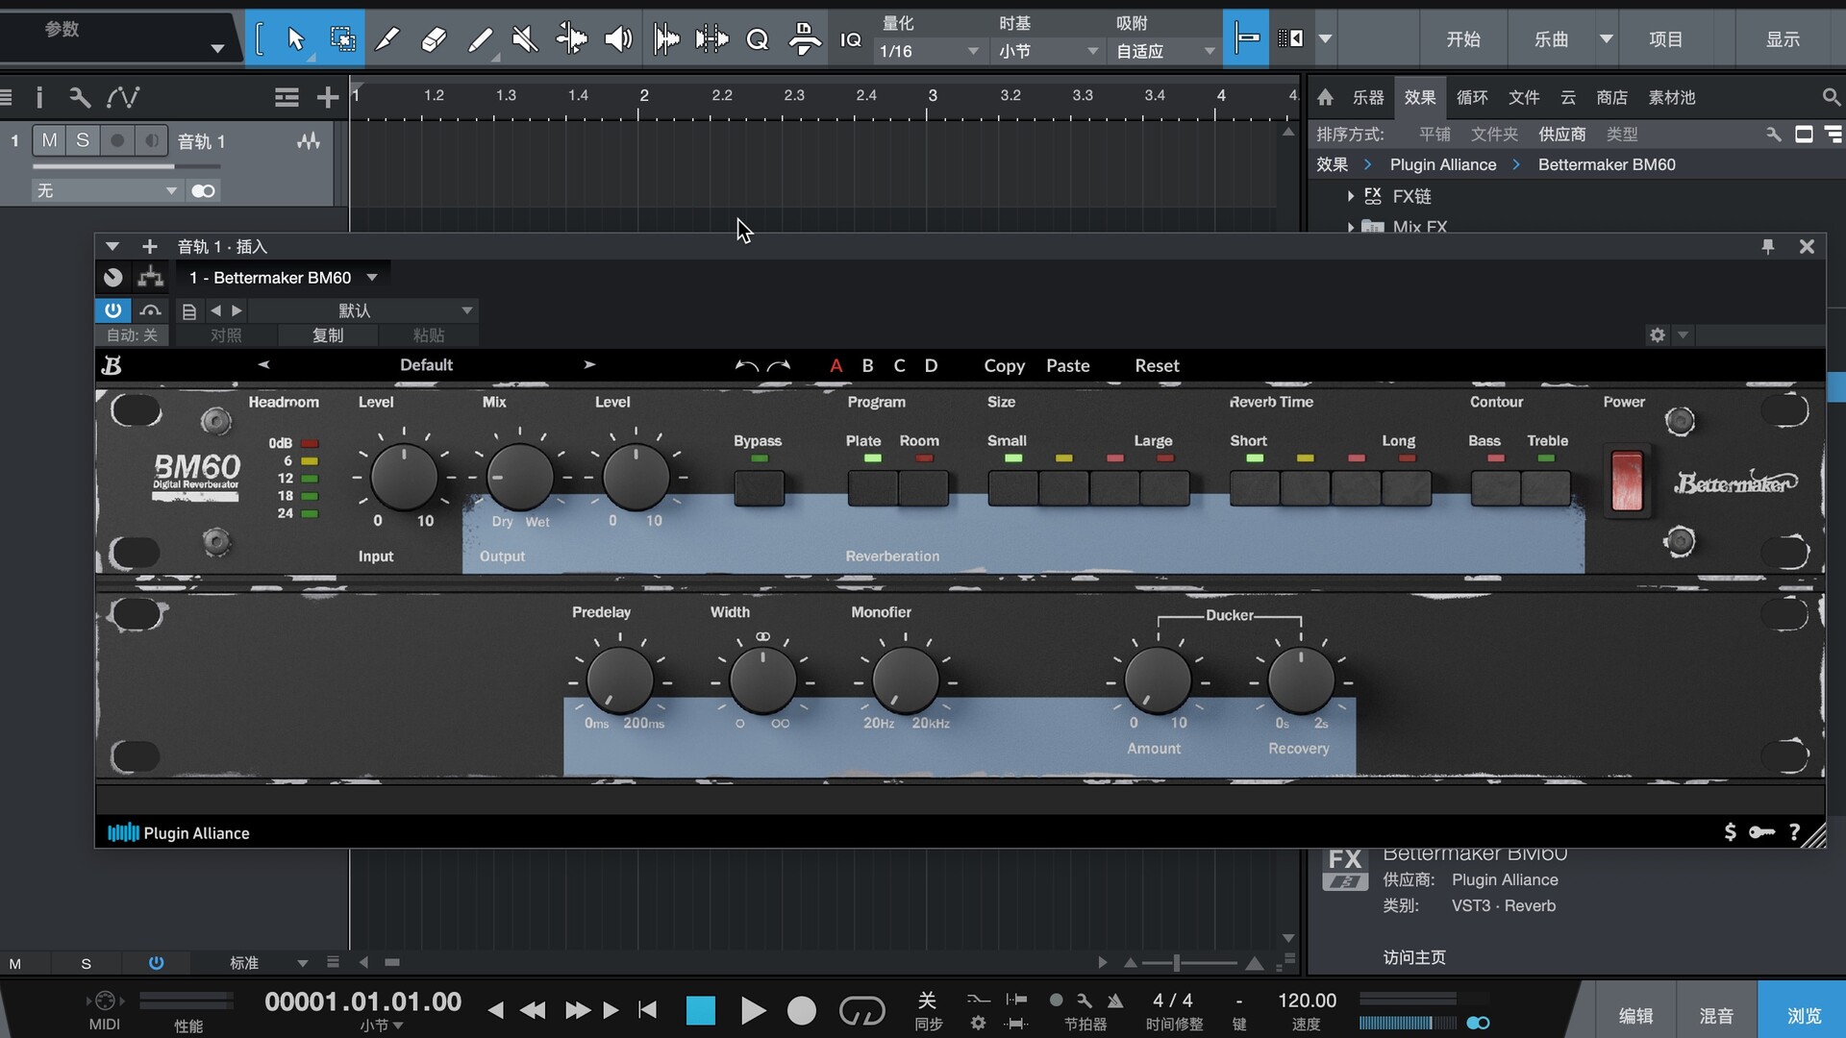1846x1038 pixels.
Task: Select the Listen (speaker) tool
Action: pyautogui.click(x=618, y=38)
